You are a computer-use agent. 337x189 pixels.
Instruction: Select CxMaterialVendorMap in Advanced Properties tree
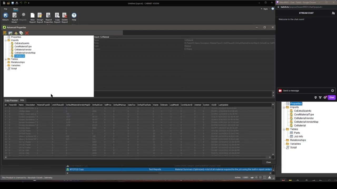tap(25, 53)
